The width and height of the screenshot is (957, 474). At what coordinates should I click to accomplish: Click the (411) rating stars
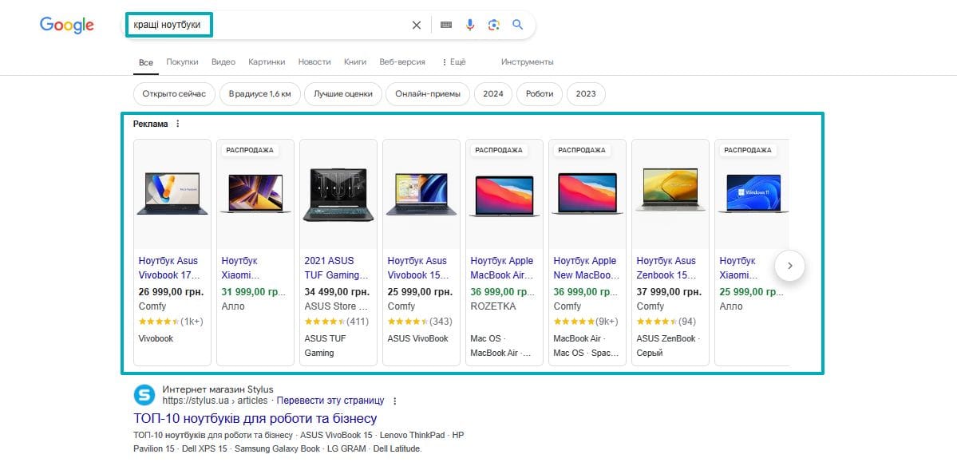336,322
